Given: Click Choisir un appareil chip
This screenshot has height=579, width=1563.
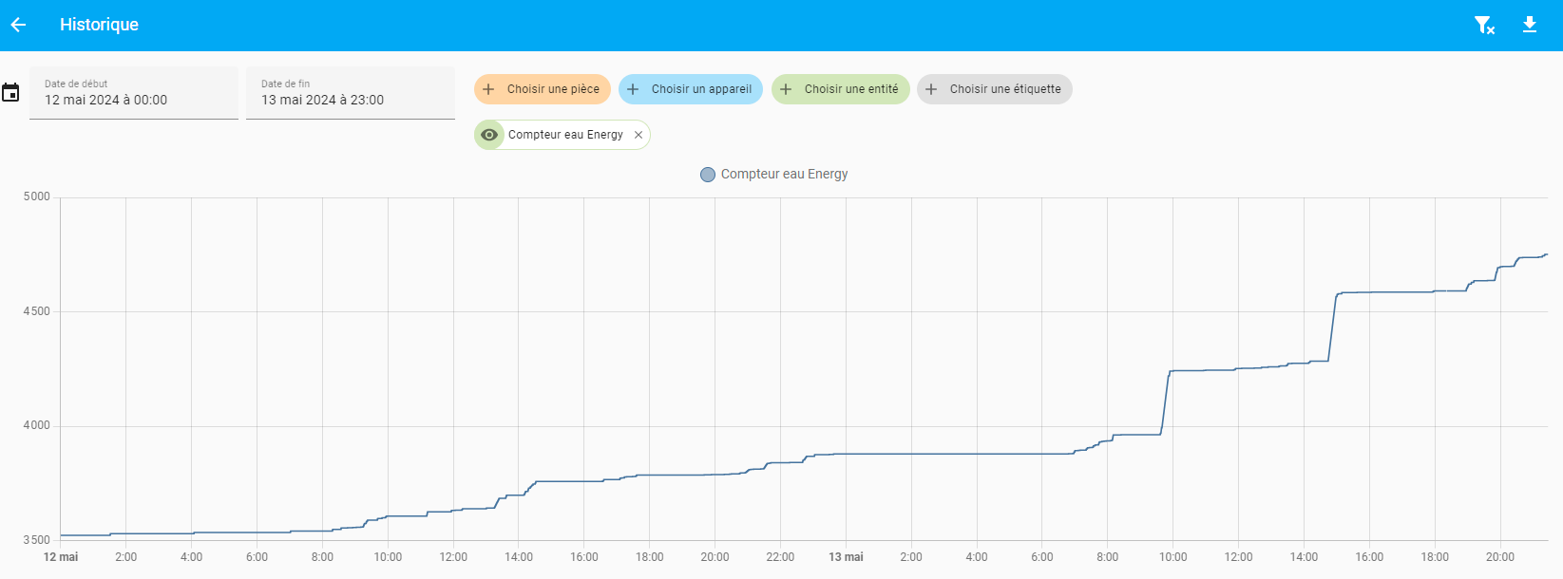Looking at the screenshot, I should 691,89.
